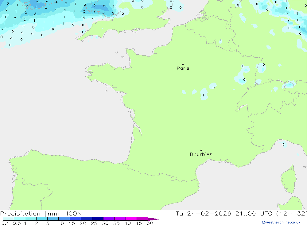Image resolution: width=307 pixels, height=225 pixels.
Task: Pick the 20–25 mm dark blue swatch
Action: point(87,219)
